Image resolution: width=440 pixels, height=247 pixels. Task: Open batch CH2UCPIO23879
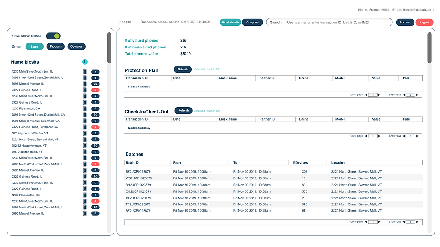point(138,191)
